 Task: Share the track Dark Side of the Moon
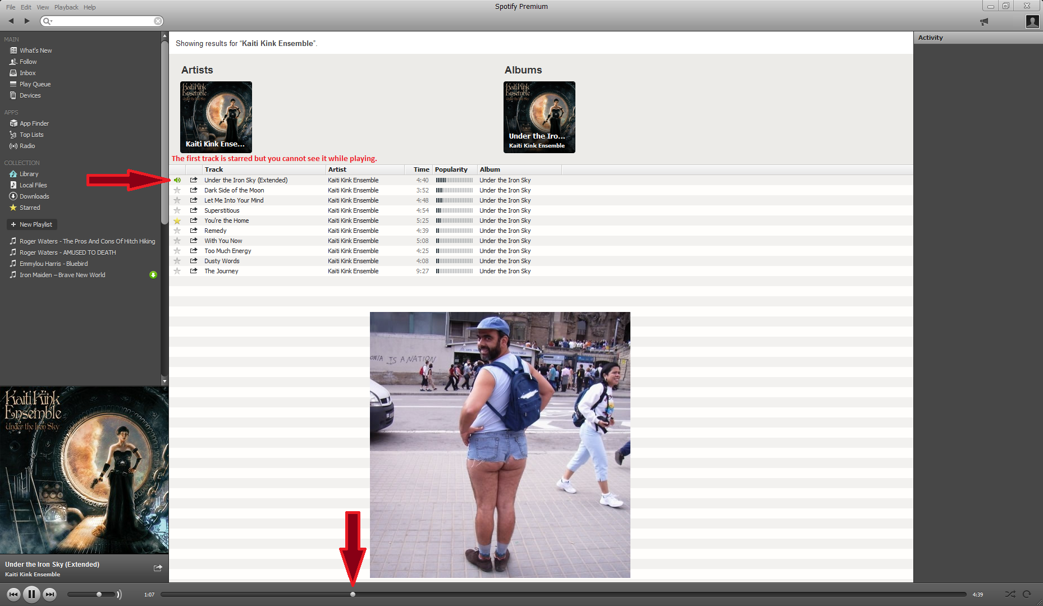pyautogui.click(x=194, y=190)
